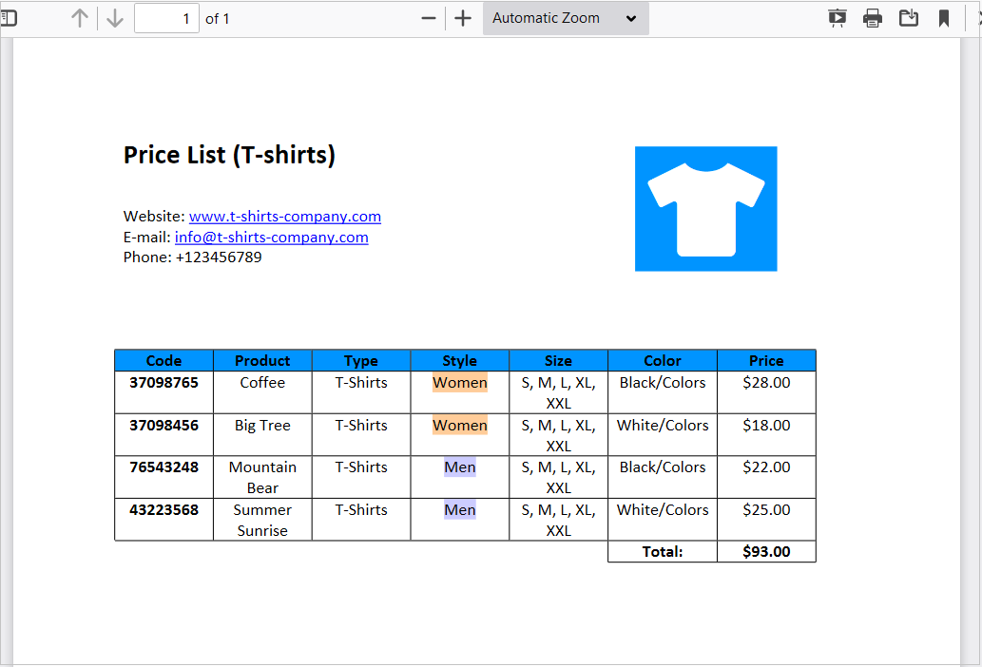Viewport: 982px width, 667px height.
Task: Zoom out with the minus button
Action: point(429,18)
